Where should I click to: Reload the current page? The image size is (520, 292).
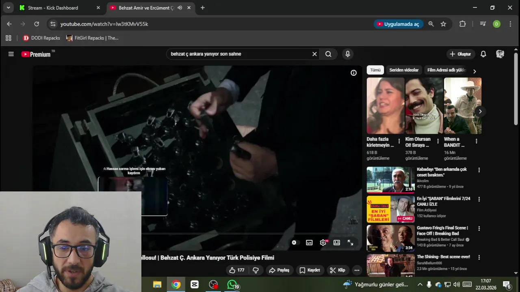coord(37,24)
